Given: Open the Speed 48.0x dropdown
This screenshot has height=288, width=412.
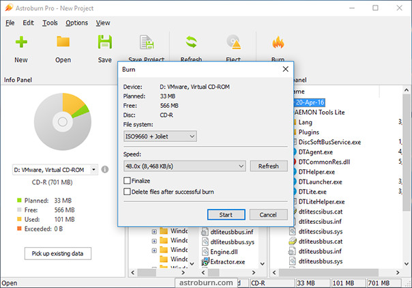Looking at the screenshot, I should pos(184,166).
